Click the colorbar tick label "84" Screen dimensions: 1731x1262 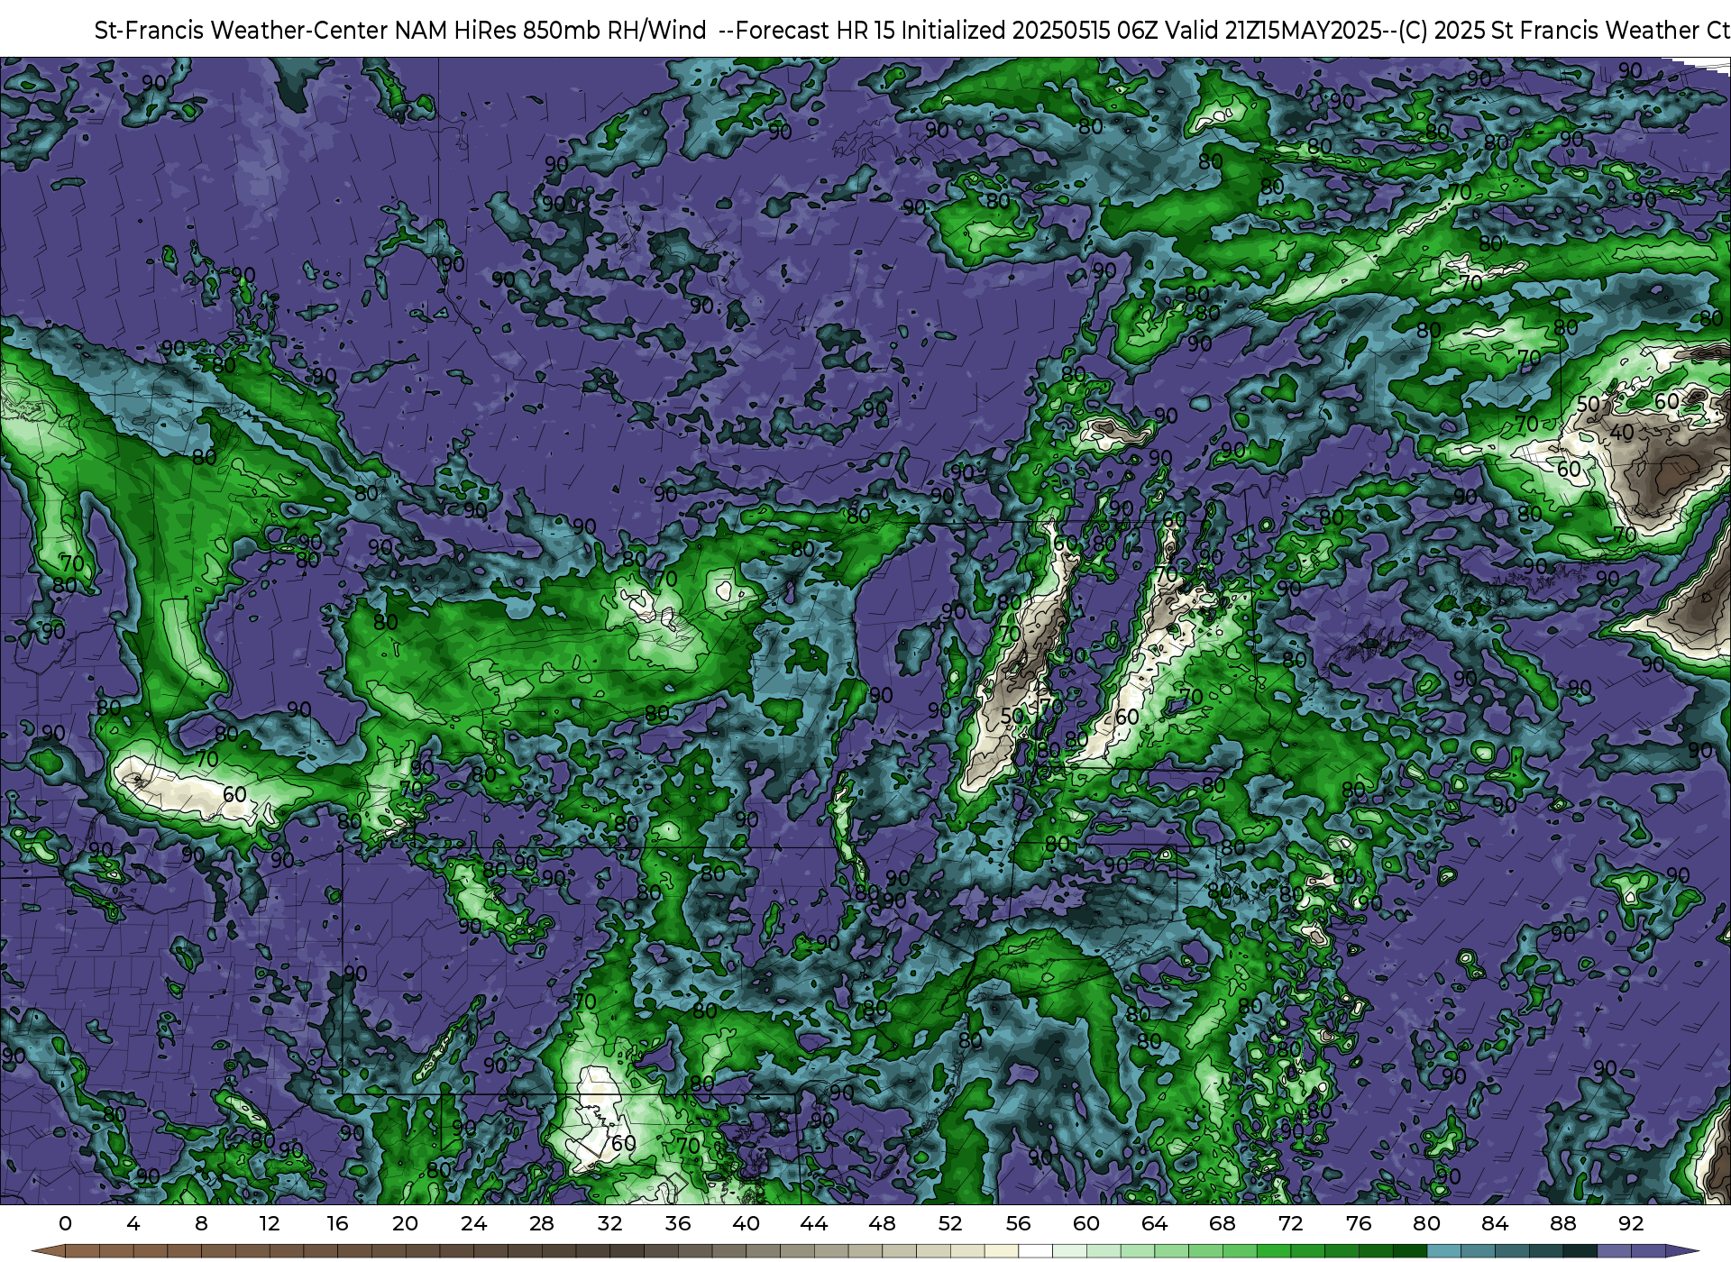[1495, 1223]
